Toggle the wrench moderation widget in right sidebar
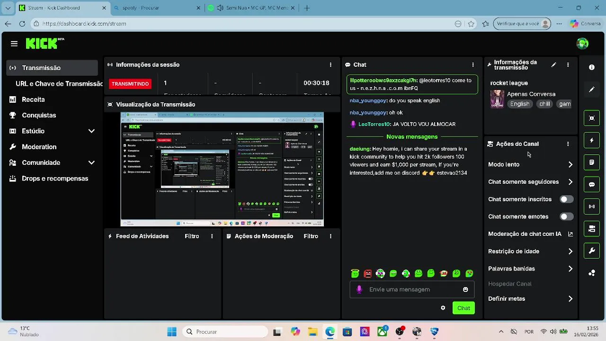Viewport: 606px width, 341px height. pyautogui.click(x=592, y=251)
